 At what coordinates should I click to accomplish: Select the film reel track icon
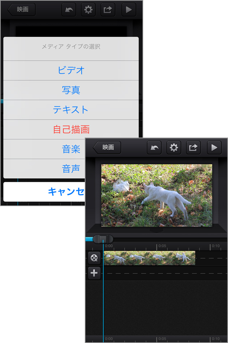[94, 258]
